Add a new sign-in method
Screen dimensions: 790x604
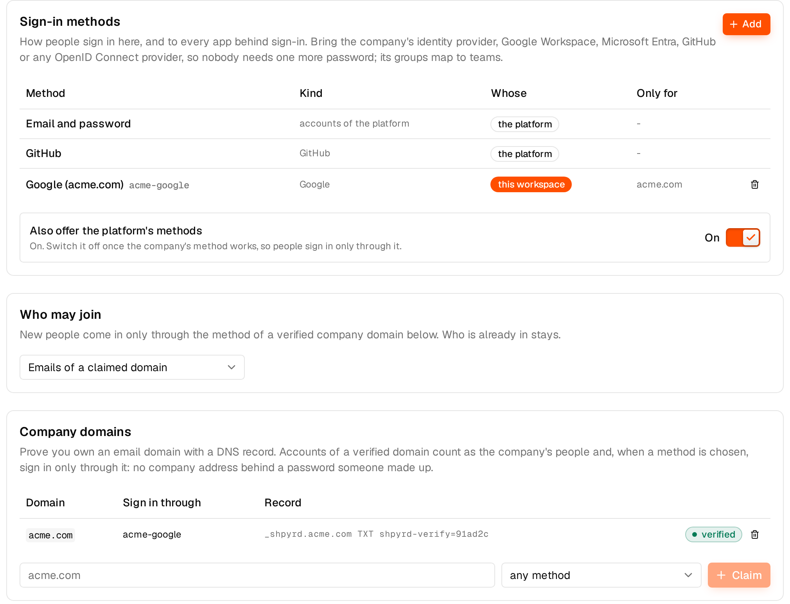pyautogui.click(x=746, y=24)
